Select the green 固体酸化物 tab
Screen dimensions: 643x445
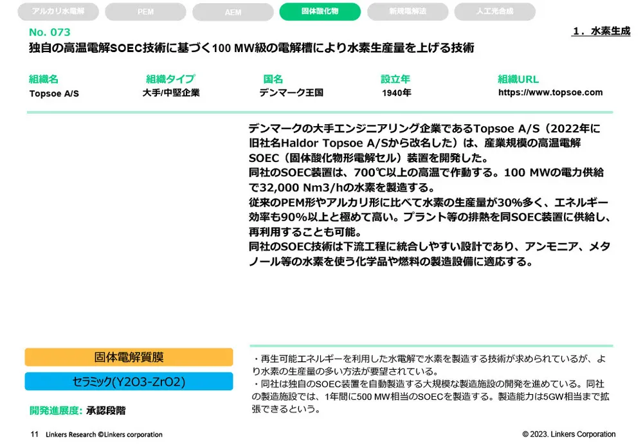(x=320, y=12)
